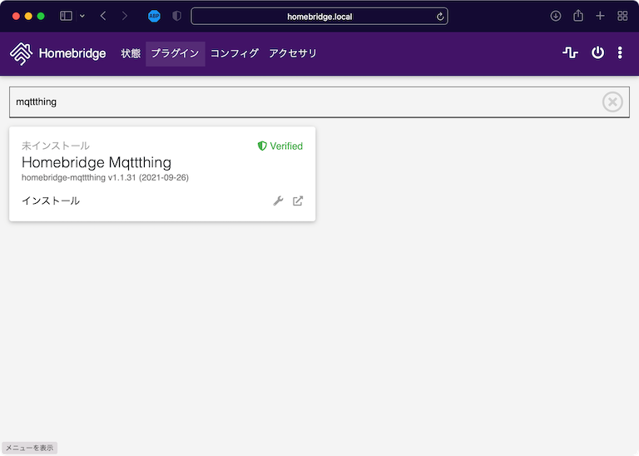Click the power restart icon

click(x=597, y=53)
